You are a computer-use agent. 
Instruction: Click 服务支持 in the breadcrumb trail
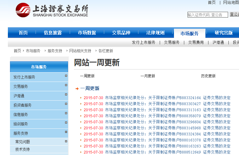55,51
